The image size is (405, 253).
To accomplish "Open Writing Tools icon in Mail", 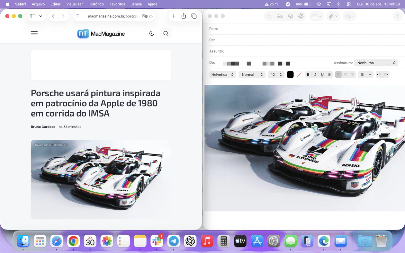I will 301,16.
